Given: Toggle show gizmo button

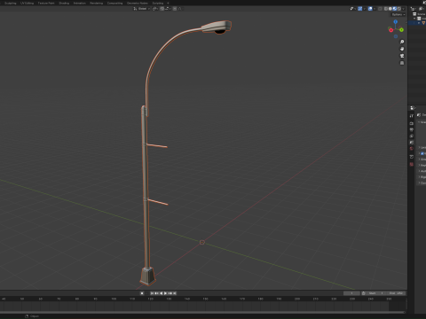Looking at the screenshot, I should point(360,9).
